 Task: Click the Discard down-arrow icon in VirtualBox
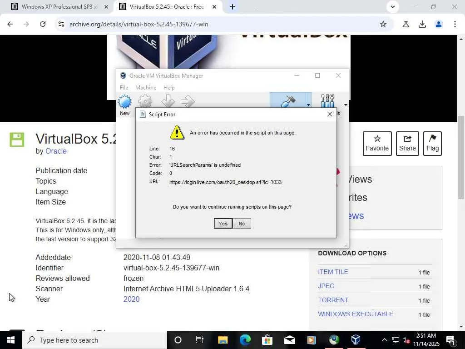[x=168, y=101]
